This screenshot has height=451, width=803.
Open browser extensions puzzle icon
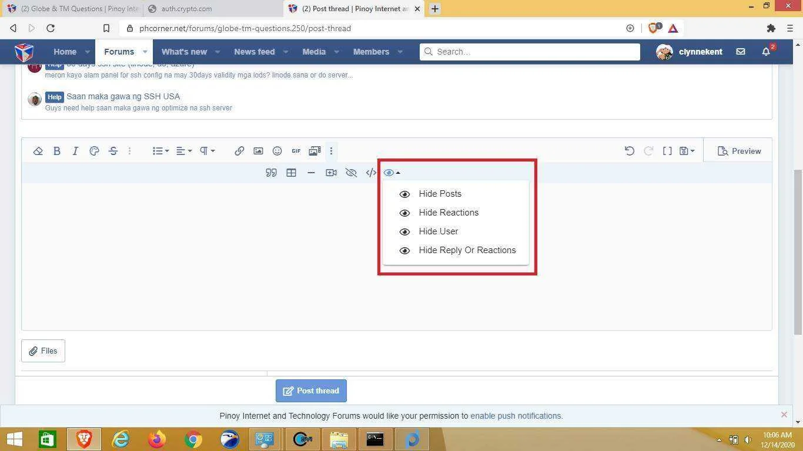(771, 28)
